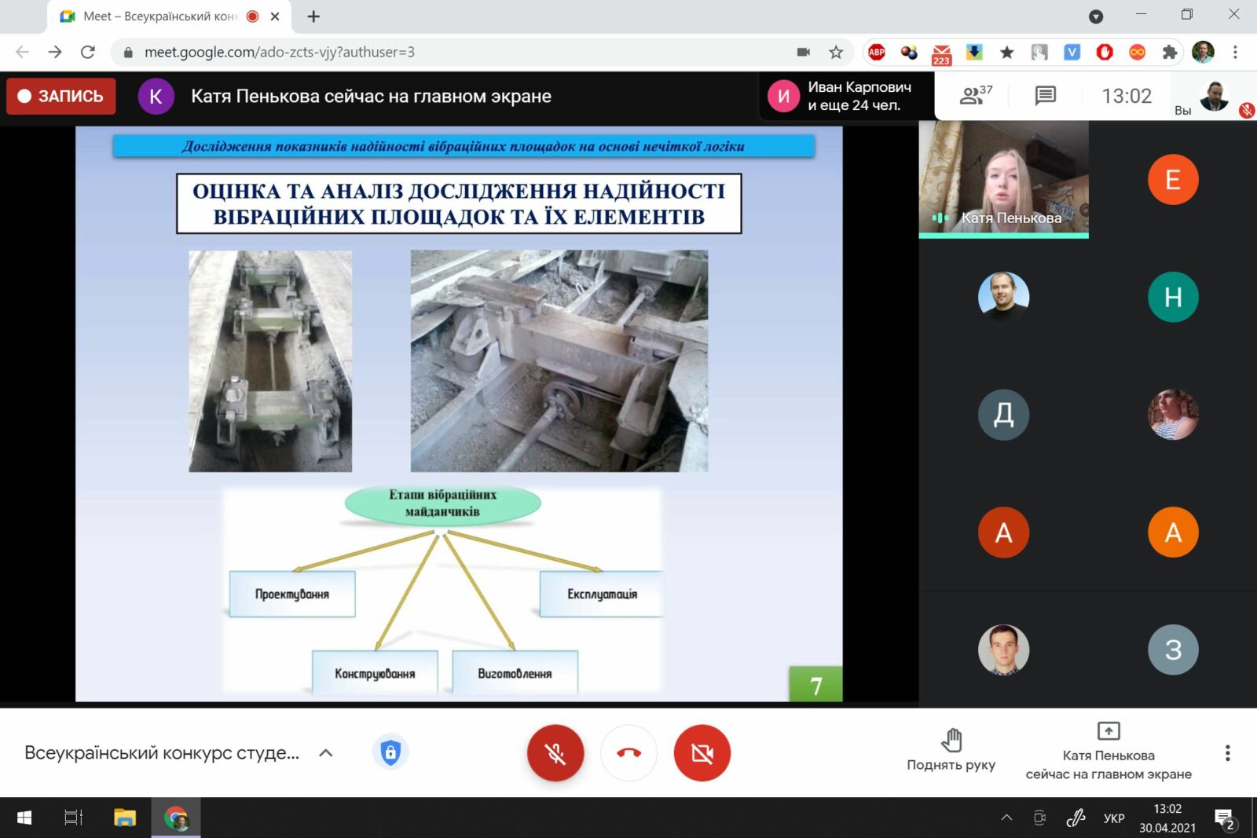The height and width of the screenshot is (838, 1257).
Task: Open a new browser tab
Action: click(x=313, y=16)
